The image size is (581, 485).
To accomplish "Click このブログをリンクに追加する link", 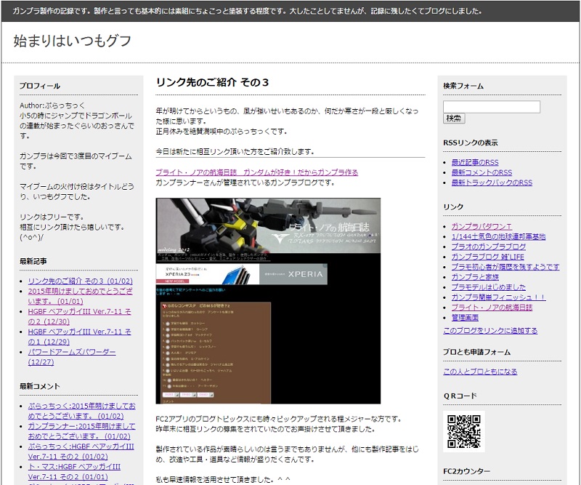I will tap(490, 331).
